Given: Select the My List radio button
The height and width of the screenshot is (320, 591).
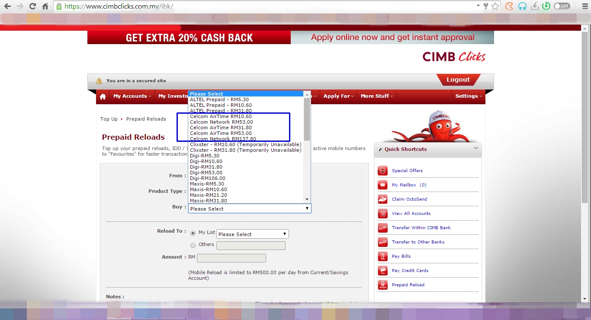Looking at the screenshot, I should click(x=193, y=233).
